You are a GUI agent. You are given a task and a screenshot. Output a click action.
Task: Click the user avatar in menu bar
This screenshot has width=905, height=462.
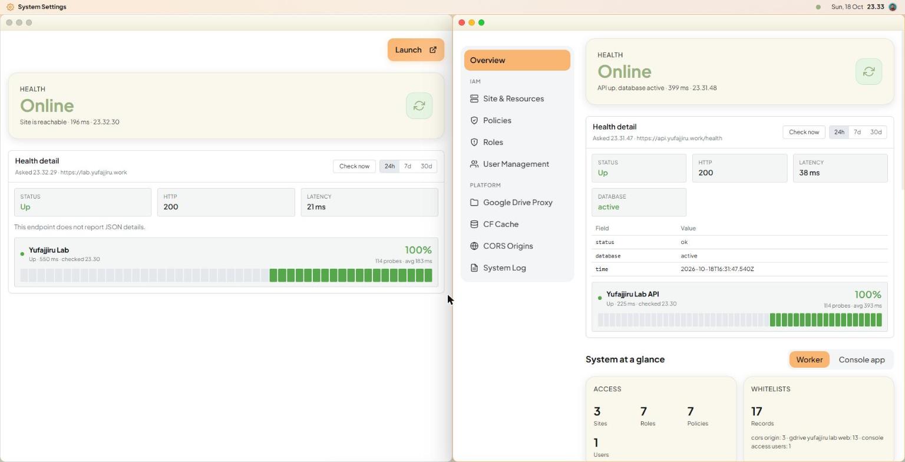893,7
